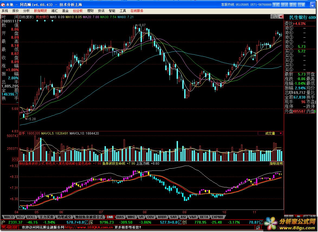Select the BETA indicator tab
Viewport: 318px width, 232px height.
[x=204, y=217]
